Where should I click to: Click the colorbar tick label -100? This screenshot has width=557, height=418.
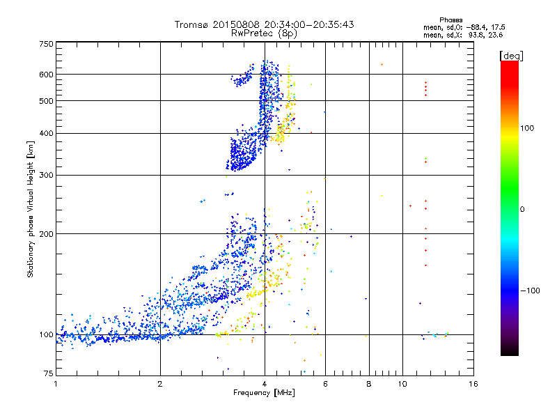pyautogui.click(x=530, y=291)
